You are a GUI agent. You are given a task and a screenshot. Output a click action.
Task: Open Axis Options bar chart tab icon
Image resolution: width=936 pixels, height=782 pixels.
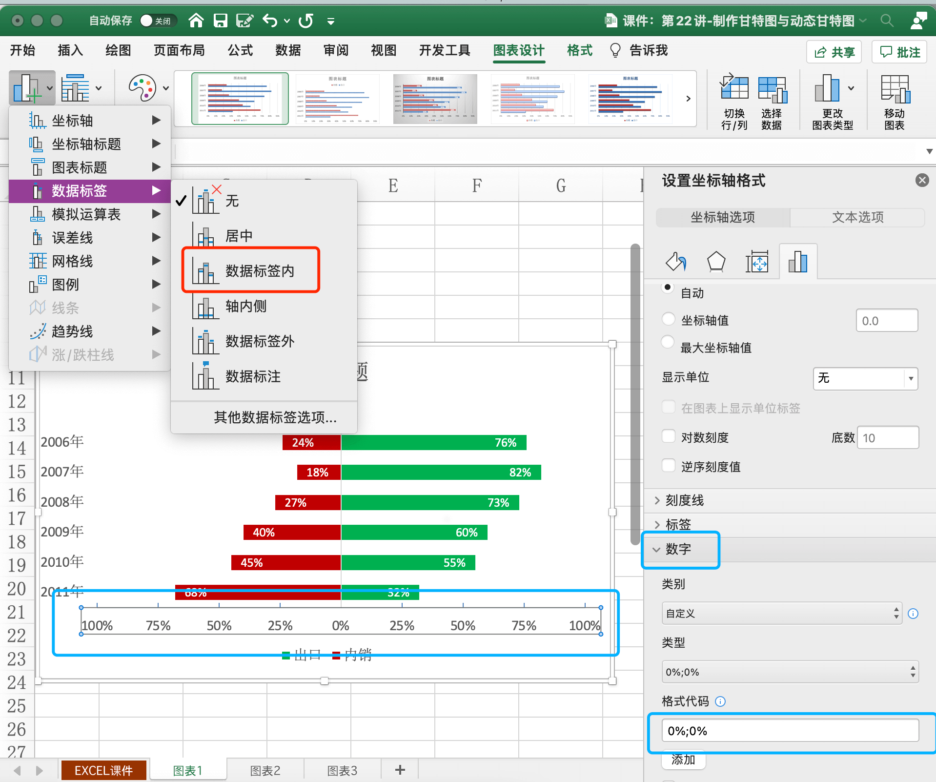[x=798, y=262]
